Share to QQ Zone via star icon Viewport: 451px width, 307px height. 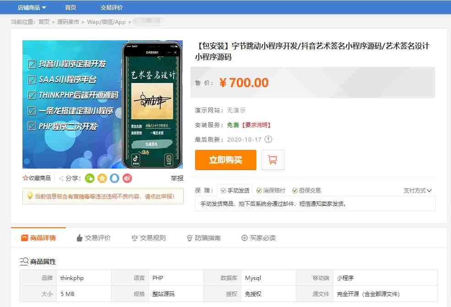103,178
